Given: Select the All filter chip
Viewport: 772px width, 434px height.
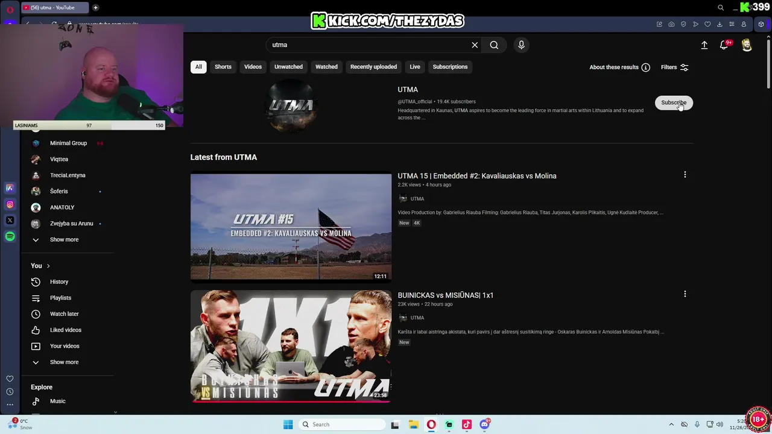Looking at the screenshot, I should tap(198, 67).
